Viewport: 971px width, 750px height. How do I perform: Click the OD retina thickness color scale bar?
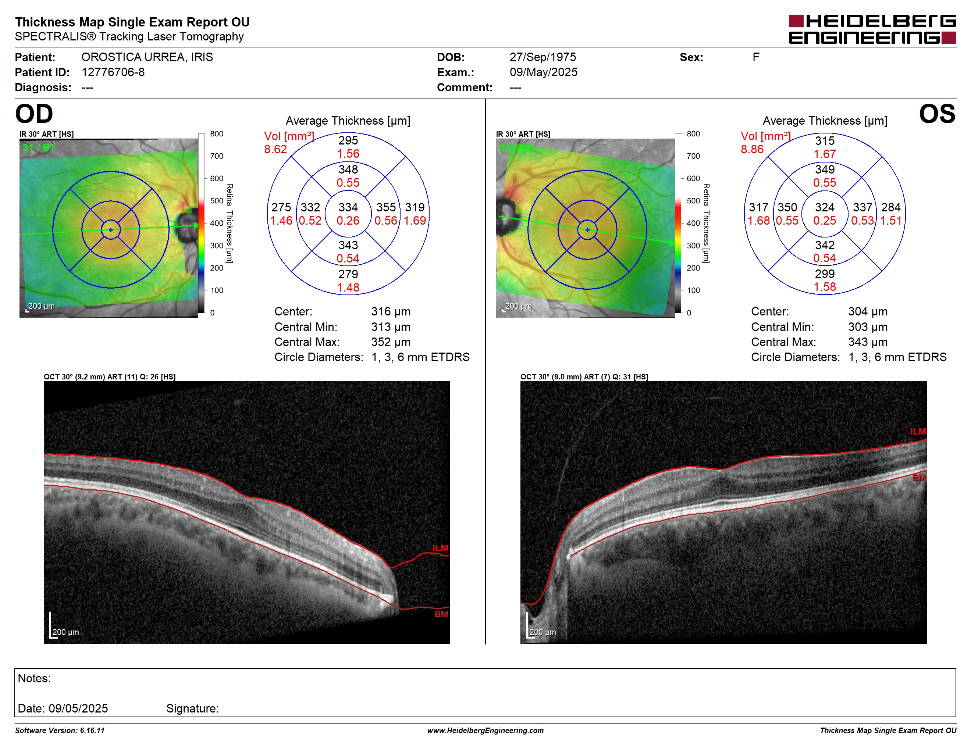pyautogui.click(x=202, y=223)
